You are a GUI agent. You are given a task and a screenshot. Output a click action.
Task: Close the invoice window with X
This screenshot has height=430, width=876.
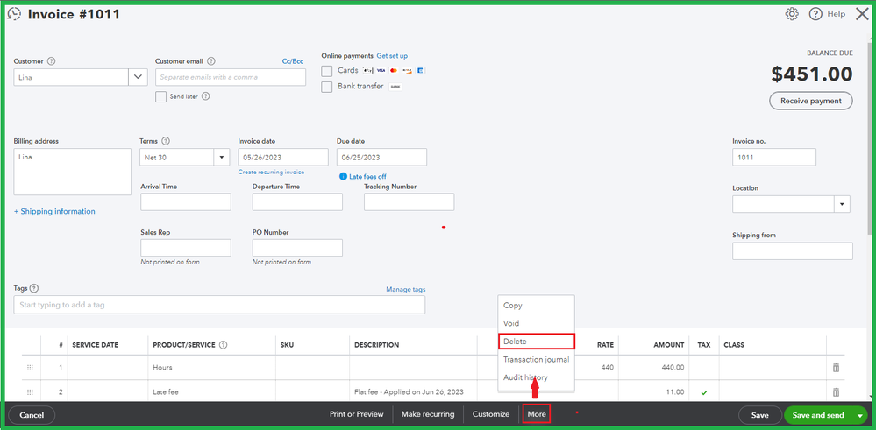861,14
